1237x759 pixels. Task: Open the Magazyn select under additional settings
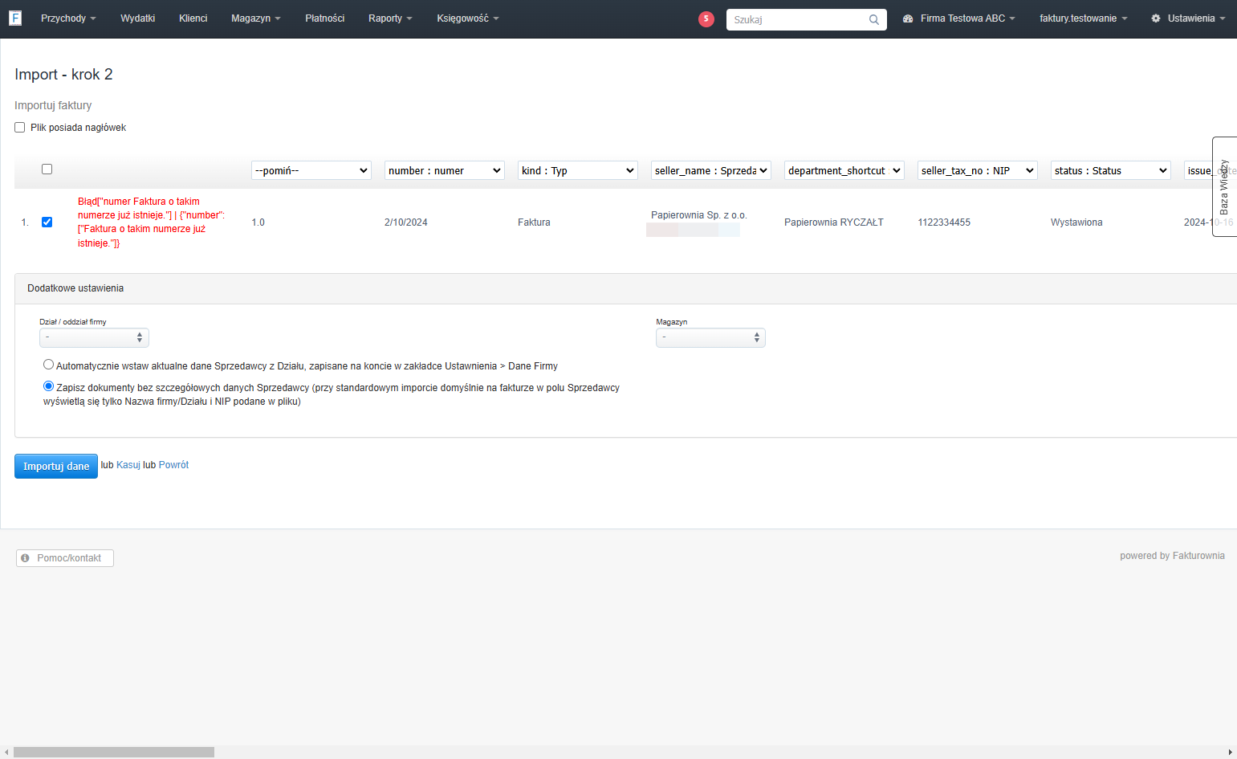(x=710, y=337)
